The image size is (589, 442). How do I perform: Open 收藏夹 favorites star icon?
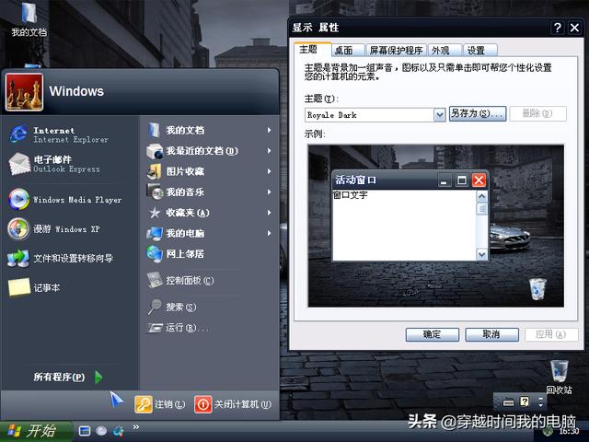click(x=155, y=213)
